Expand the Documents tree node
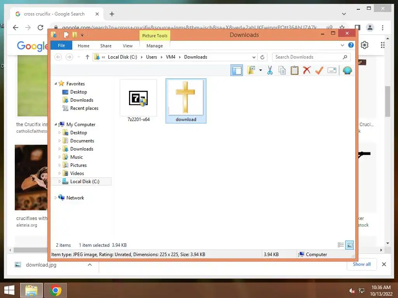This screenshot has height=298, width=398. coord(59,140)
